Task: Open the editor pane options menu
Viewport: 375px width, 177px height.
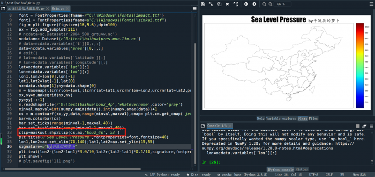Action: coord(195,8)
